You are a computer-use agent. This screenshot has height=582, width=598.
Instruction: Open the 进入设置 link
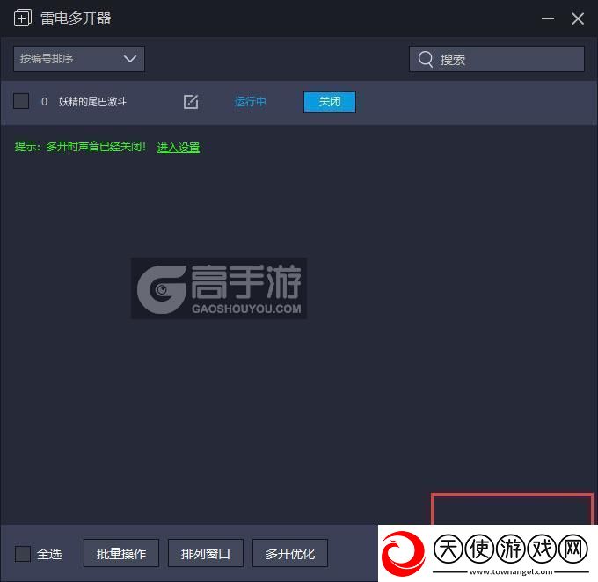click(179, 147)
